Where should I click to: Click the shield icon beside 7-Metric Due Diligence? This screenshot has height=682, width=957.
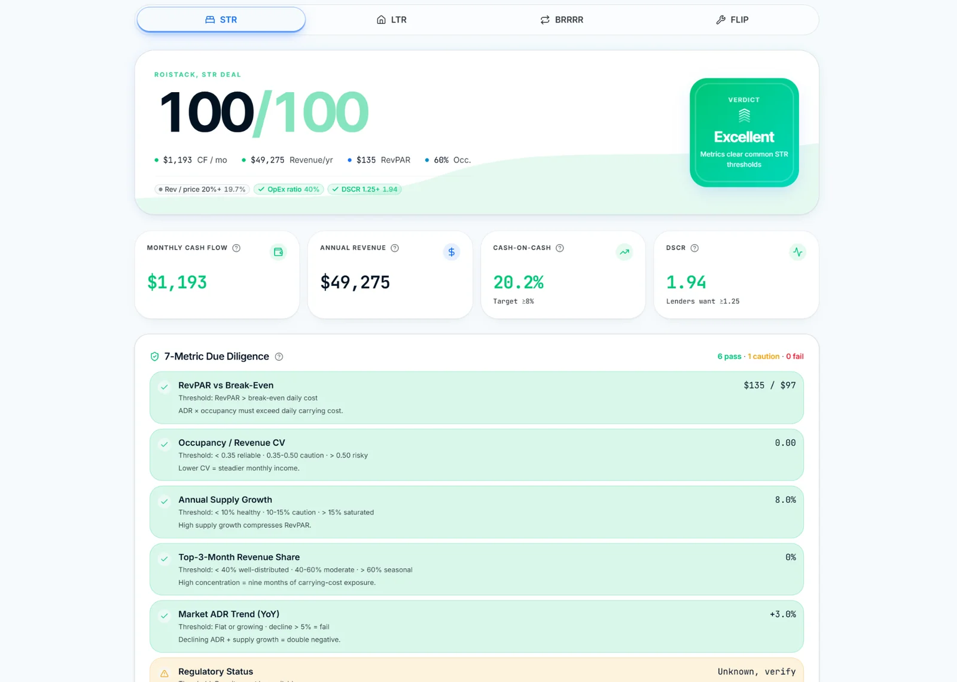[154, 357]
